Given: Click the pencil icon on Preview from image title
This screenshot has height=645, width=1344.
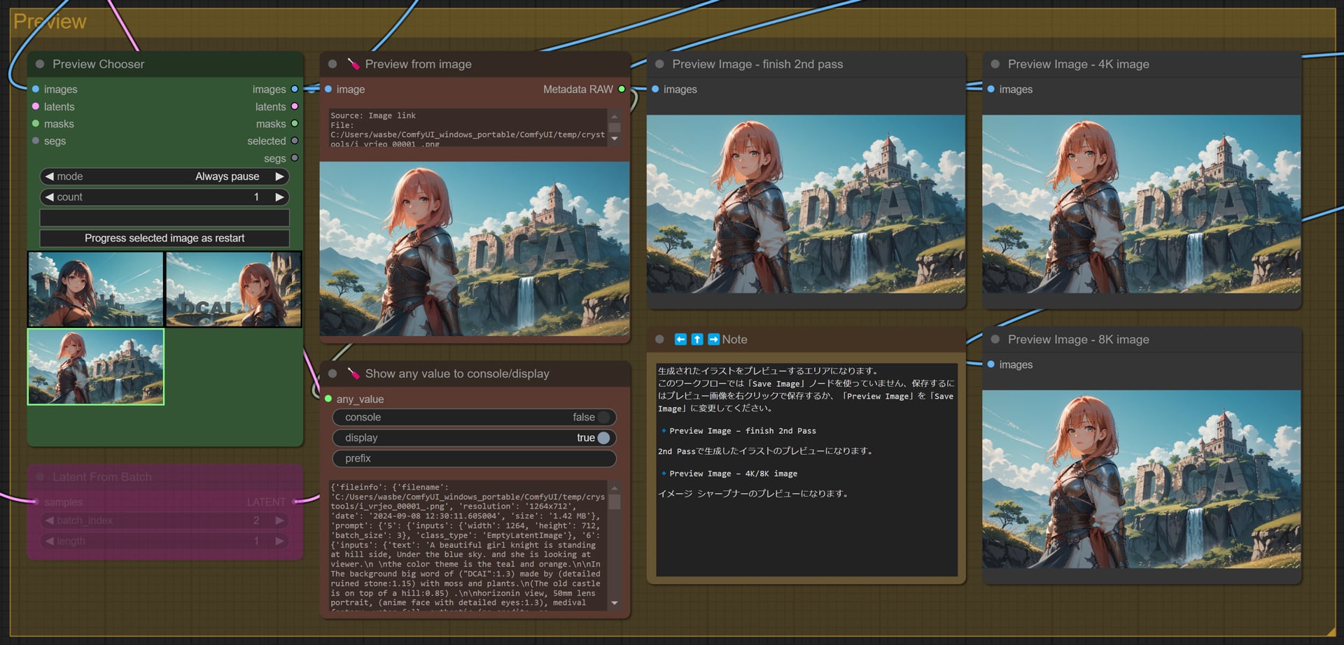Looking at the screenshot, I should 353,64.
